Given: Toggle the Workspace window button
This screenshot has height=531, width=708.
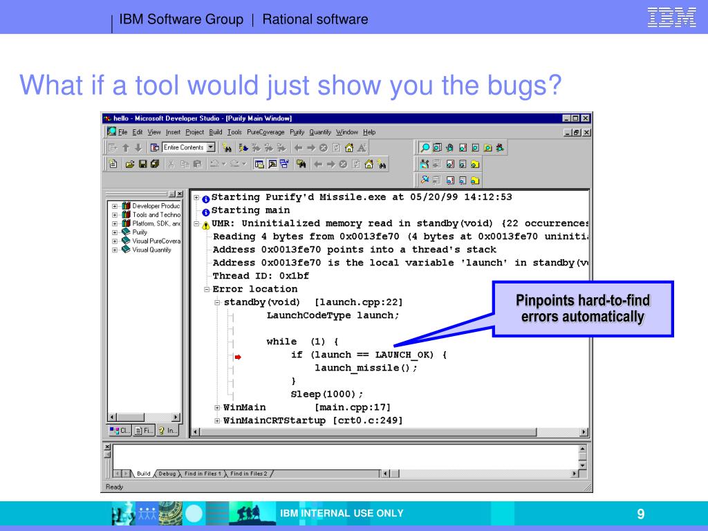Looking at the screenshot, I should coord(259,164).
